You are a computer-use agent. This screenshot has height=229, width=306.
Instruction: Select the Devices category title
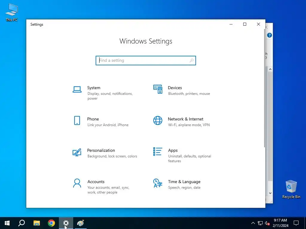point(175,88)
